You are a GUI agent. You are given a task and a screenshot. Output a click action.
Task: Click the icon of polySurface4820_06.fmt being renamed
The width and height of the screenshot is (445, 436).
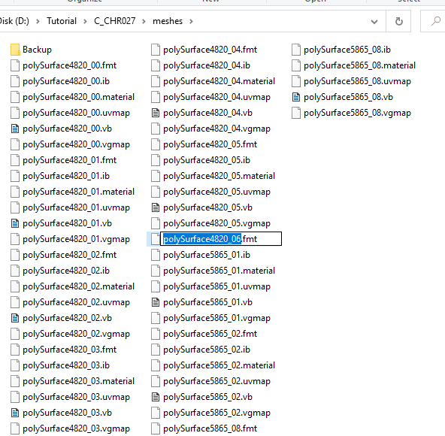(x=156, y=239)
